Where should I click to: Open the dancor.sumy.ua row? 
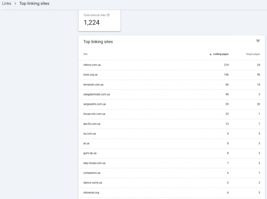172,183
